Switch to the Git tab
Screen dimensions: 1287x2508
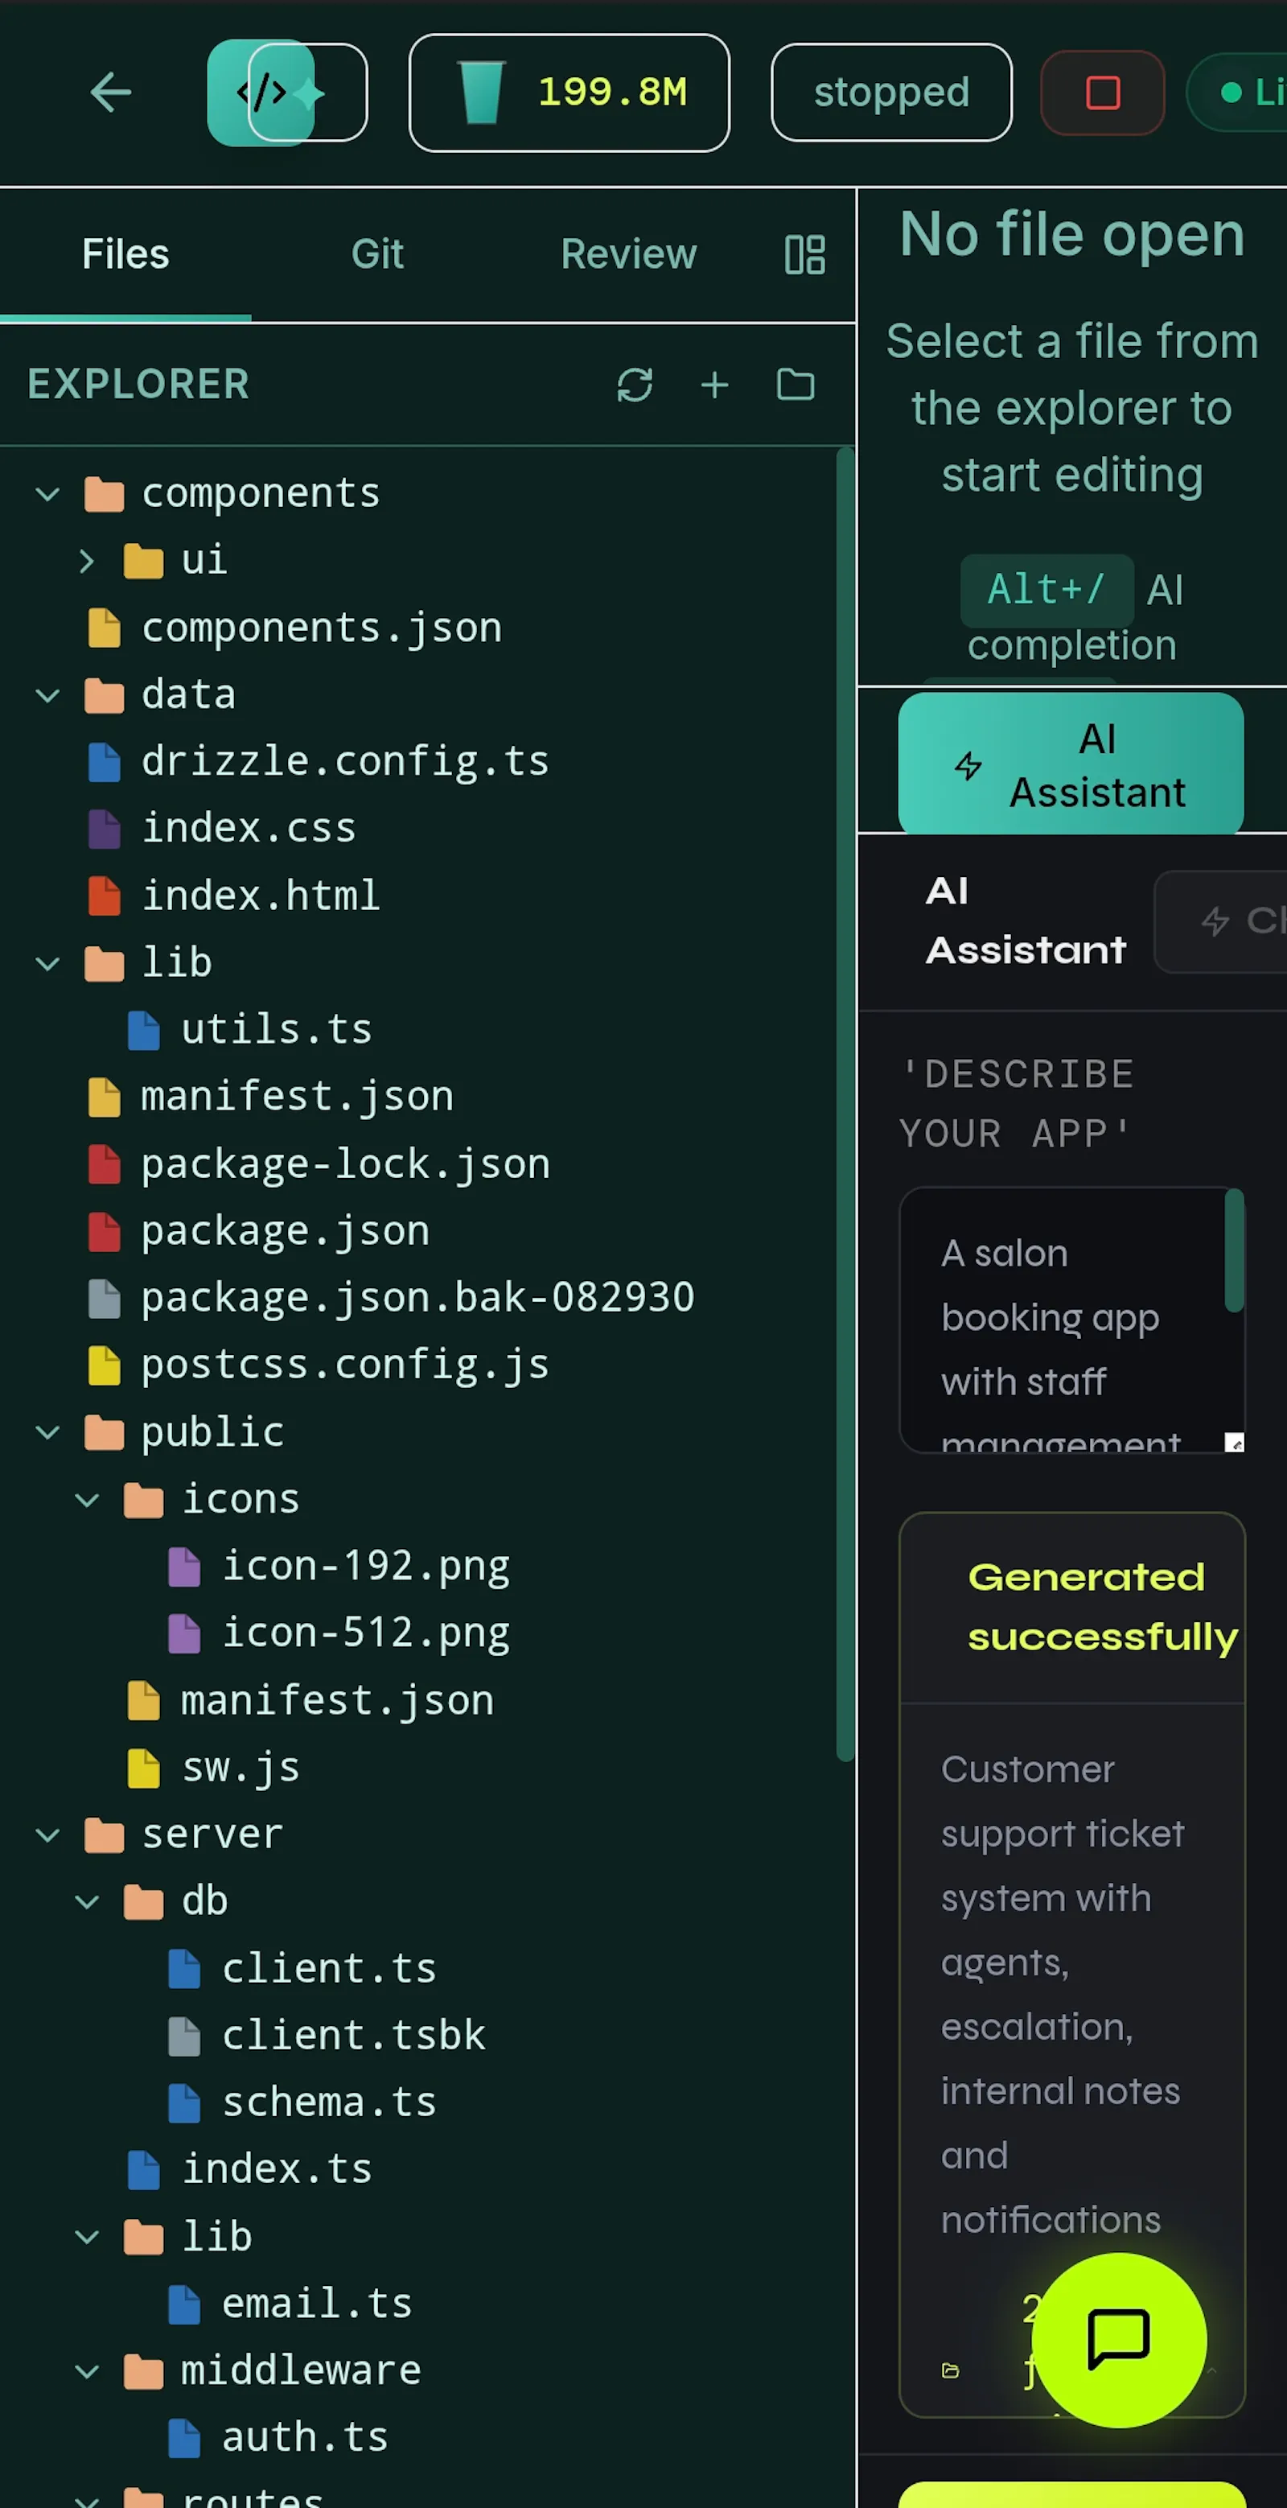click(376, 254)
